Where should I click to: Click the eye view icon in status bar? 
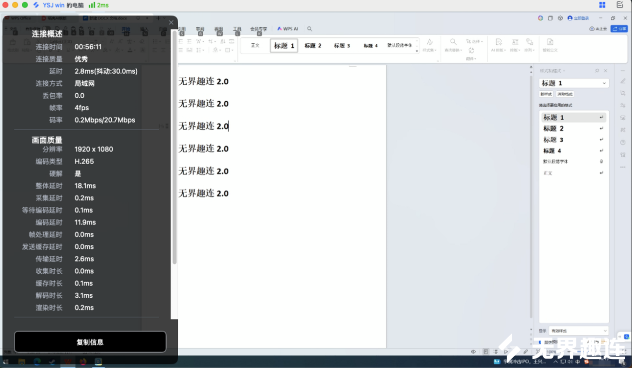[473, 352]
